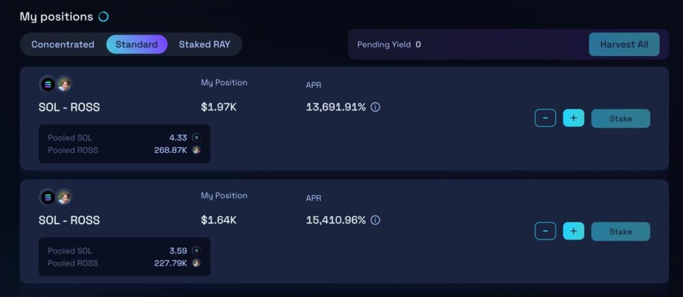
Task: Click ROSS token avatar in the second position
Action: click(x=64, y=197)
